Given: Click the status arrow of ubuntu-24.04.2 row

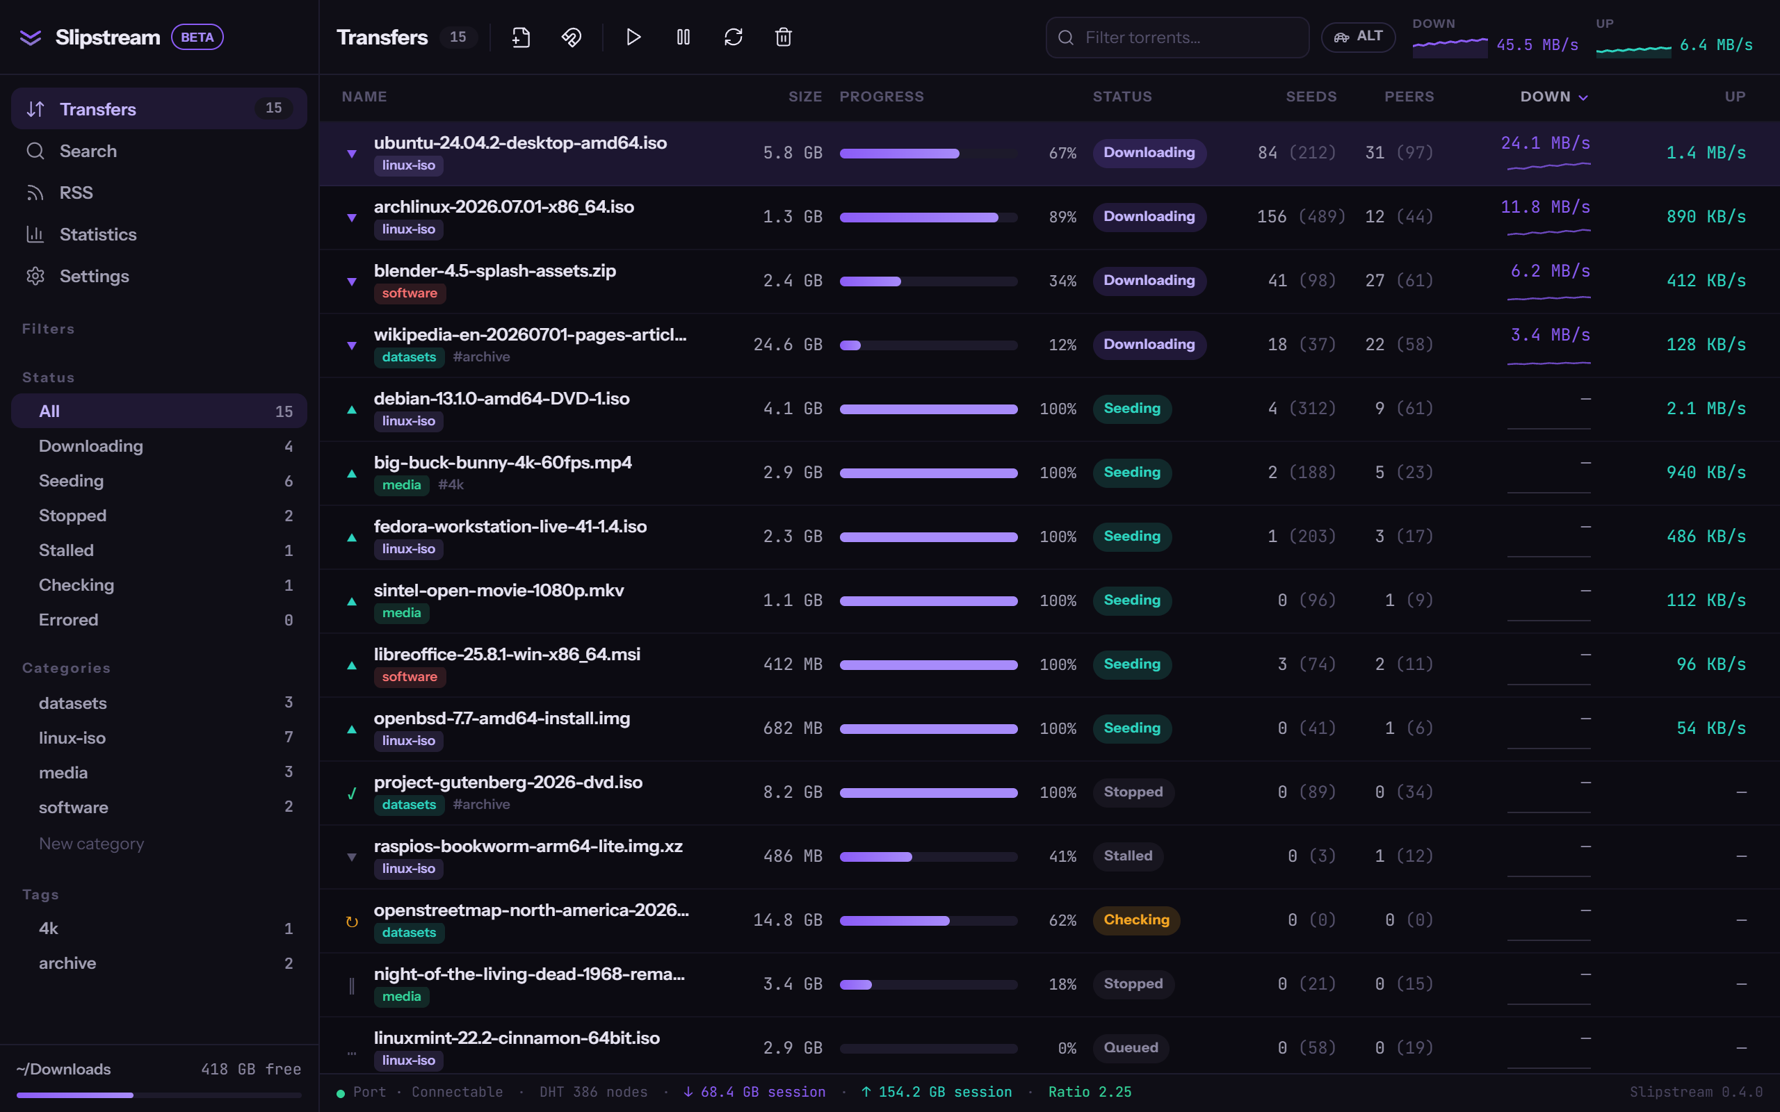Looking at the screenshot, I should (x=352, y=153).
